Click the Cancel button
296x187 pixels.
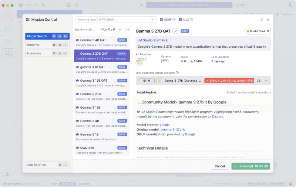click(x=220, y=166)
